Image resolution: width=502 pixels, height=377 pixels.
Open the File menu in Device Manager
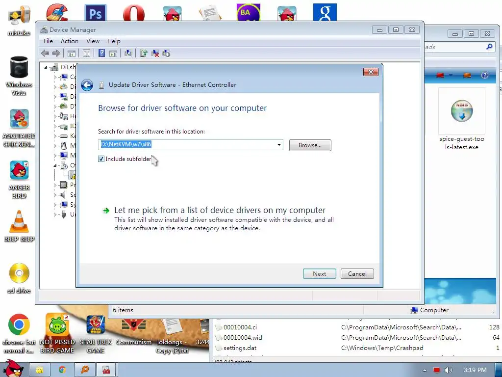(48, 41)
